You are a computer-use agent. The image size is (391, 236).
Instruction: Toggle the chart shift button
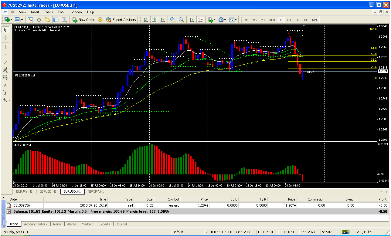coord(200,20)
